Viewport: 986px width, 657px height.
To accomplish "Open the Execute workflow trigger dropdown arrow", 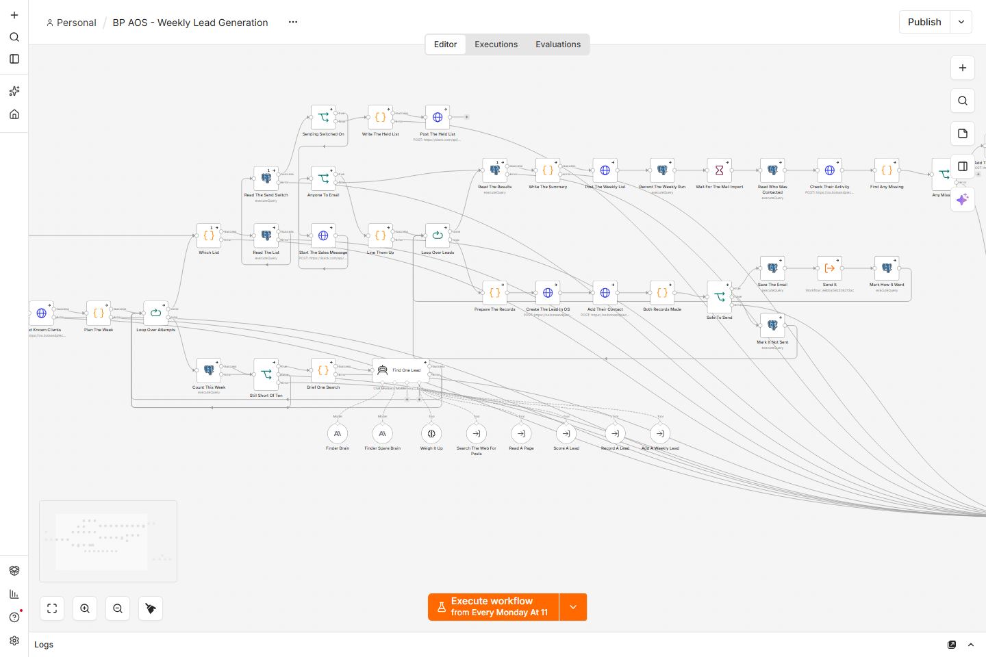I will pos(573,607).
